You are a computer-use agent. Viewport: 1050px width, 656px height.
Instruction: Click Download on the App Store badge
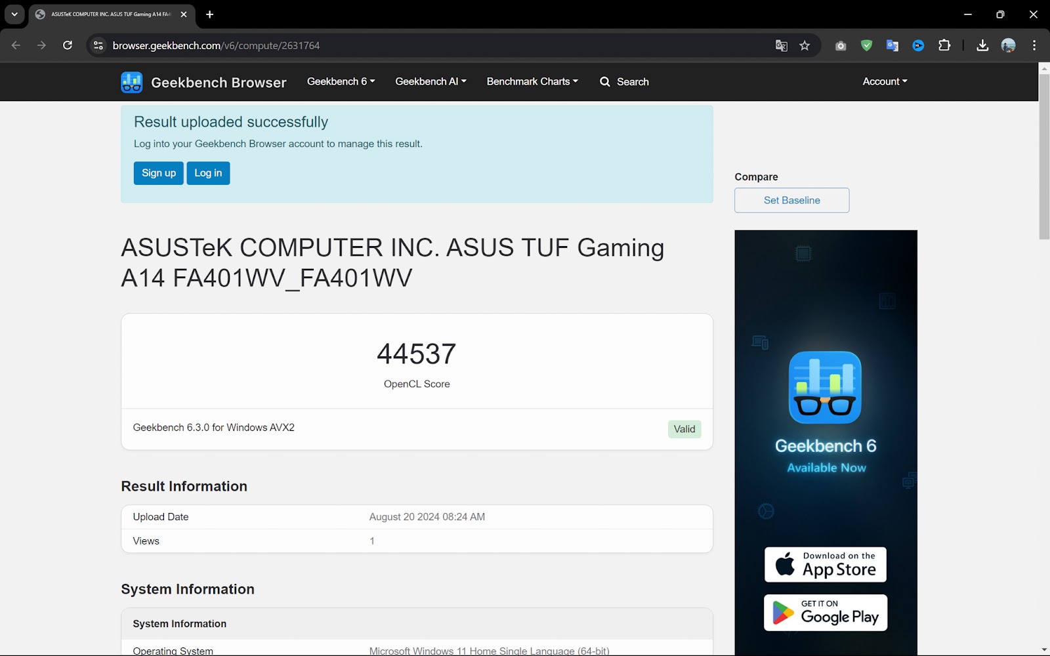point(825,564)
